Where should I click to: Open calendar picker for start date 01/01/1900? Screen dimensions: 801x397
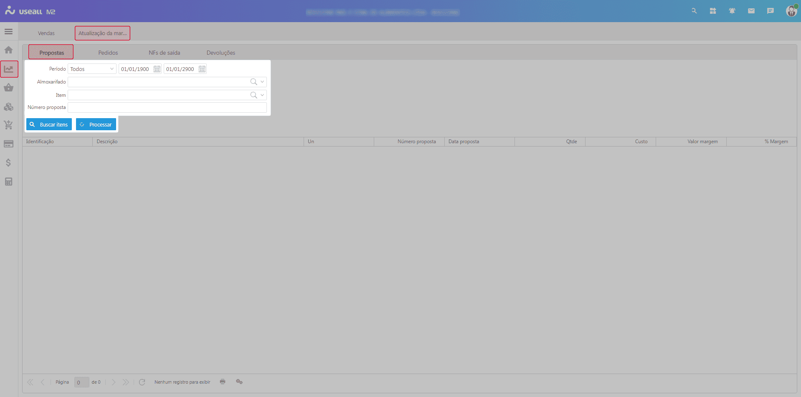coord(157,69)
